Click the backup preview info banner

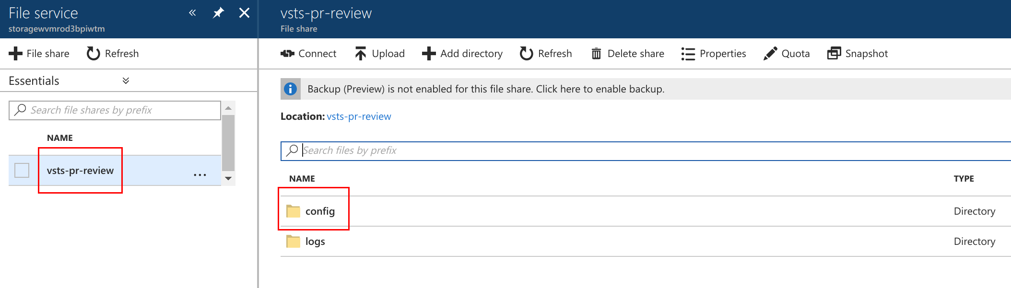click(x=646, y=89)
